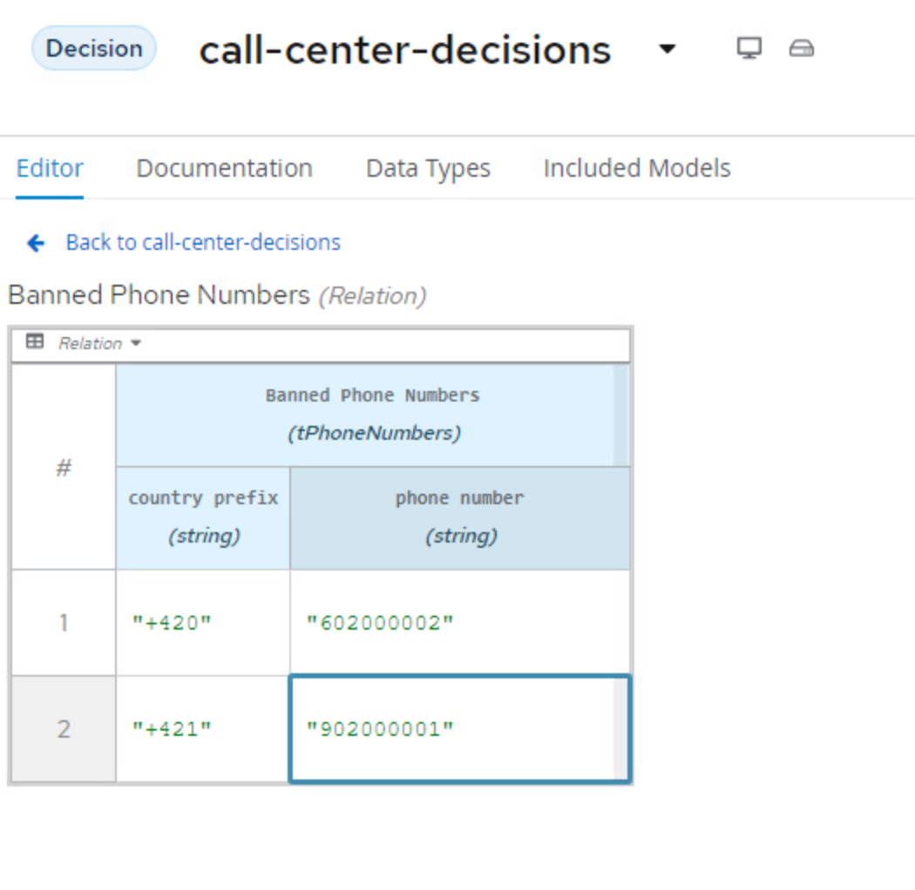This screenshot has height=890, width=915.
Task: Expand the Relation expression type dropdown
Action: click(x=100, y=343)
